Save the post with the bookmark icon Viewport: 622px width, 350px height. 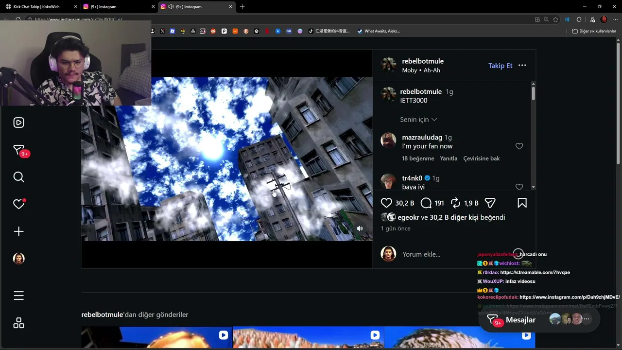pyautogui.click(x=522, y=203)
